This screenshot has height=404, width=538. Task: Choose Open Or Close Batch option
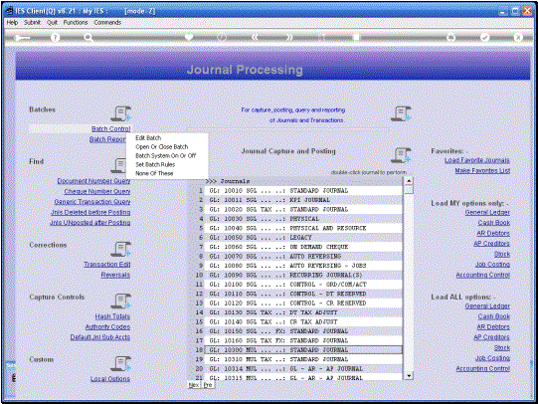(x=162, y=147)
